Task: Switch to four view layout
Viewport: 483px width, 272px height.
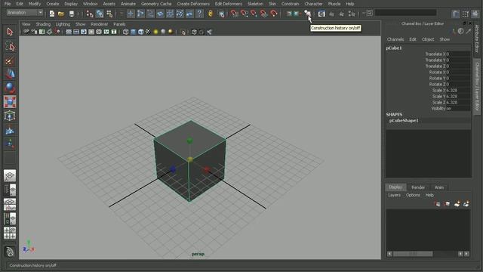Action: click(10, 233)
